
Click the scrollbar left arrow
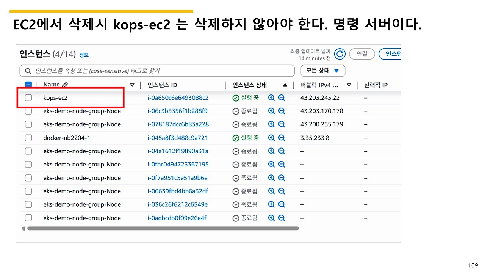click(23, 228)
